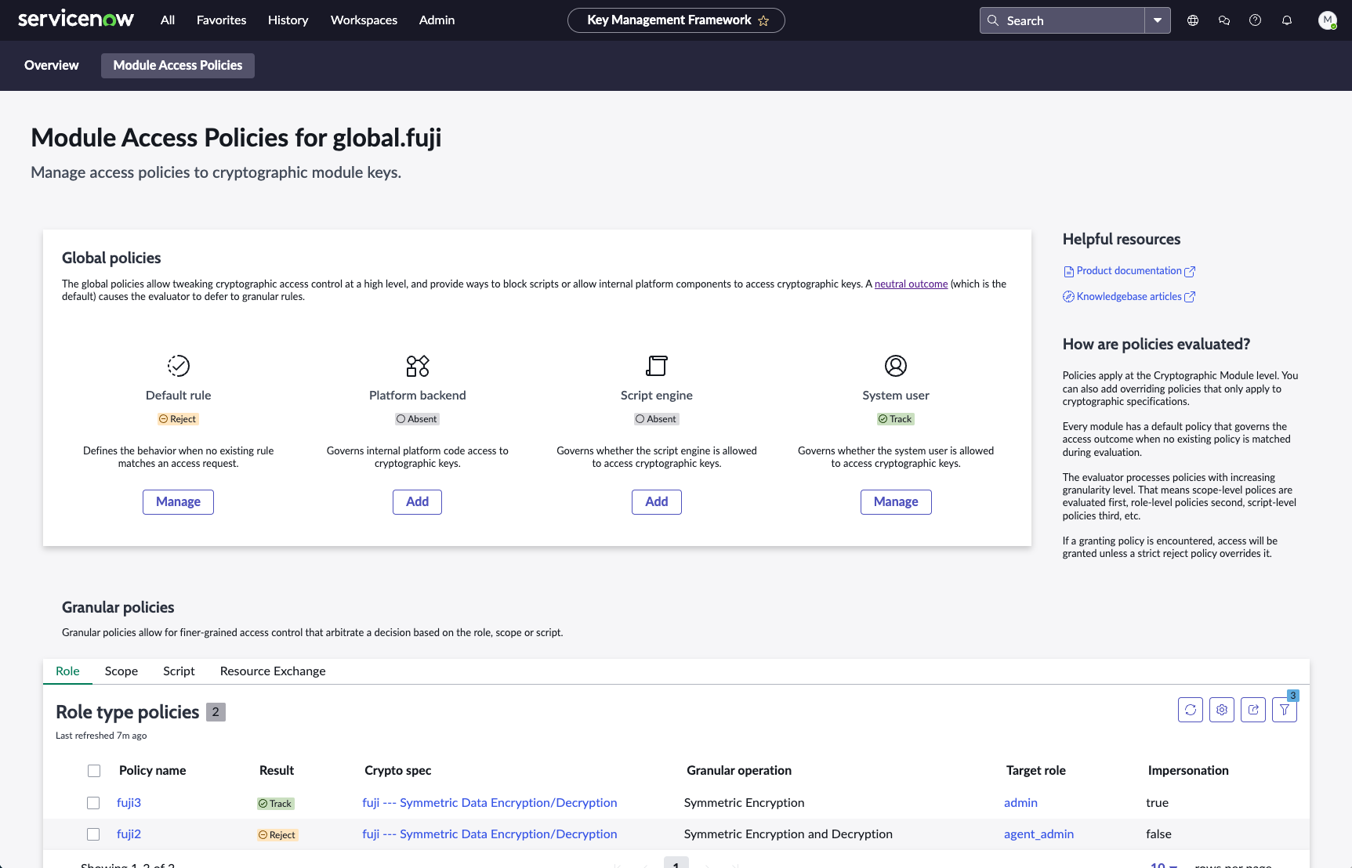Select the Role granular tab

click(67, 671)
